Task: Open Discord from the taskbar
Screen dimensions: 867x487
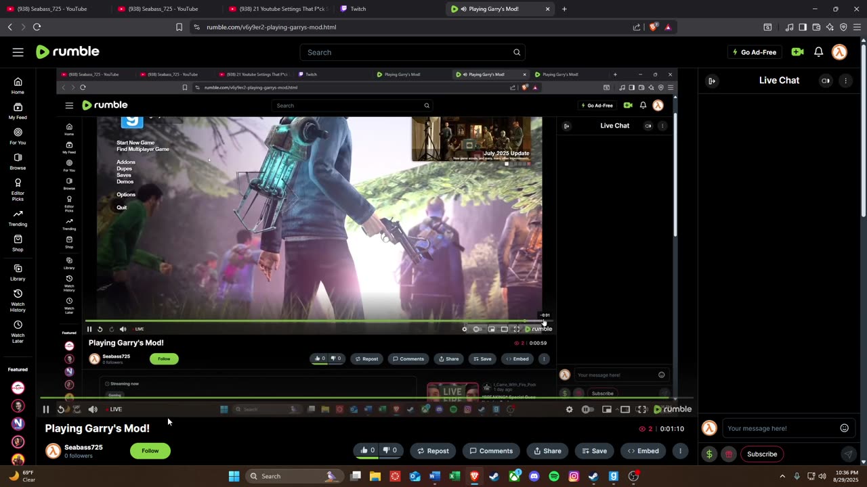Action: point(534,476)
